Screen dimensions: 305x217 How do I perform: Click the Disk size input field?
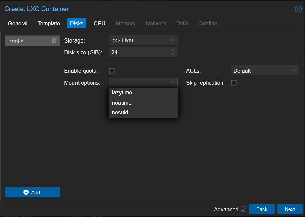point(139,52)
